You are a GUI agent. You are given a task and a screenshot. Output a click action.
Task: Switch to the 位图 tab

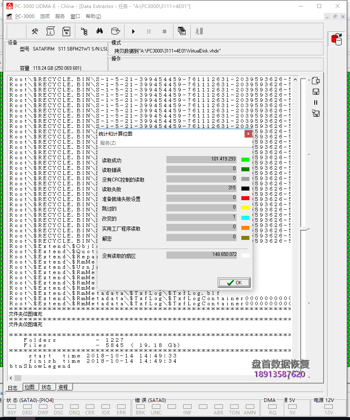pyautogui.click(x=30, y=387)
